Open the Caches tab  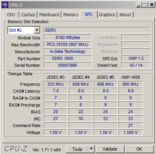tap(28, 15)
